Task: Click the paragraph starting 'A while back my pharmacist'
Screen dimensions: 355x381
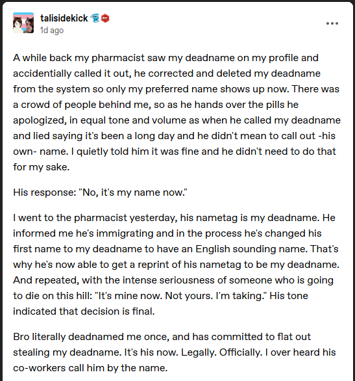Action: click(x=177, y=112)
